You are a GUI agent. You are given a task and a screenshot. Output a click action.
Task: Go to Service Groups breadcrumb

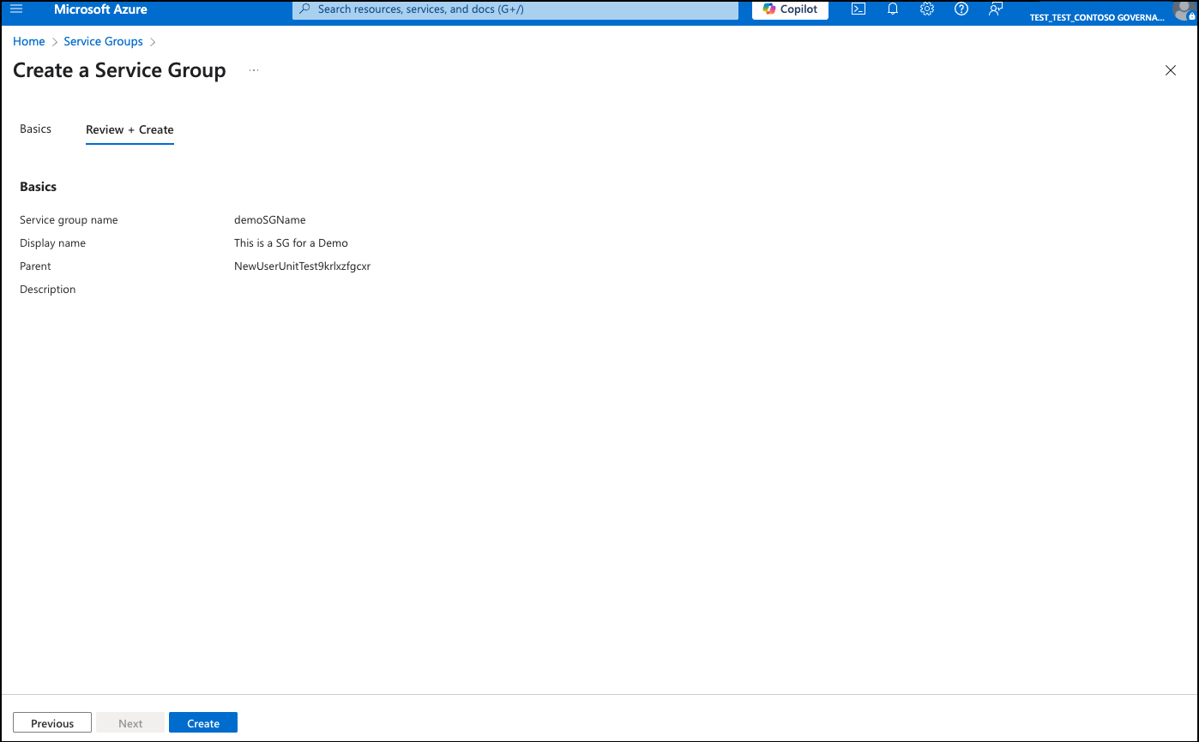104,41
